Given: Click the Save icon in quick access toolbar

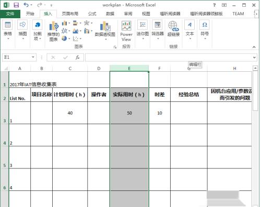Looking at the screenshot, I should [x=16, y=5].
